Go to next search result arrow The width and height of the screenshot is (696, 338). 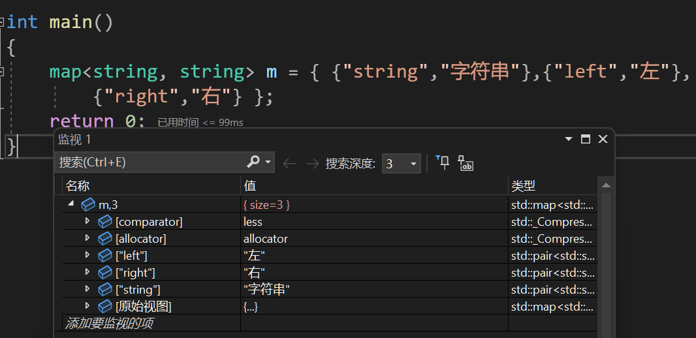pos(313,164)
